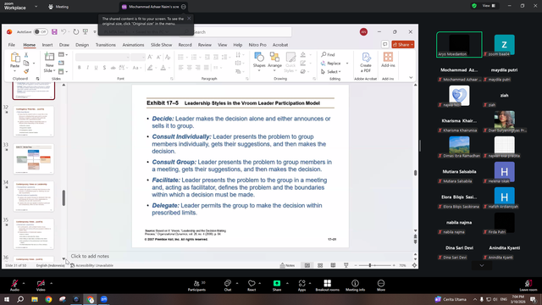542x305 pixels.
Task: Close the shared content size notification
Action: (x=189, y=19)
